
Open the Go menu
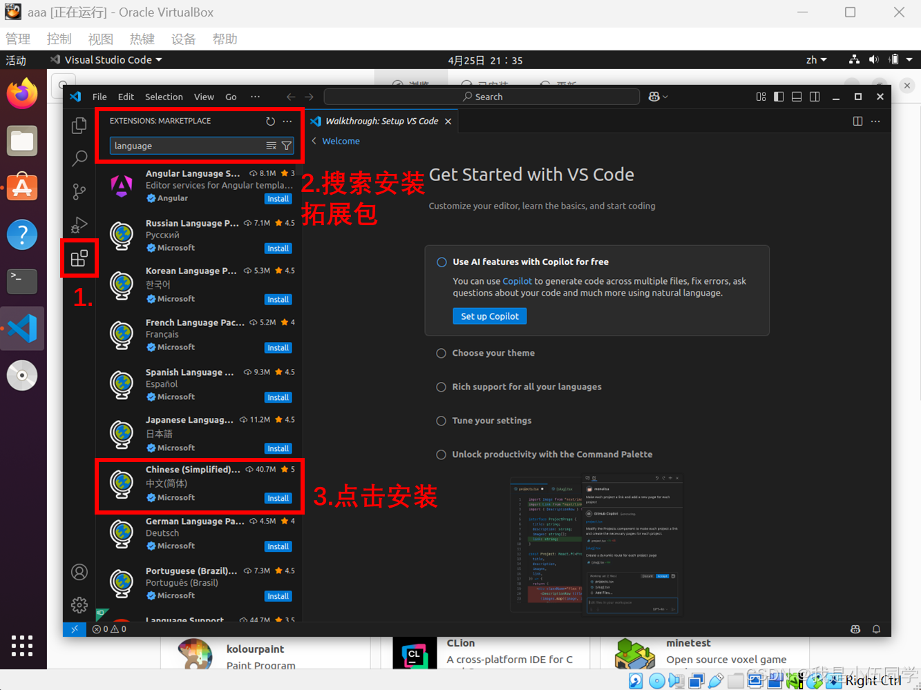(x=231, y=97)
